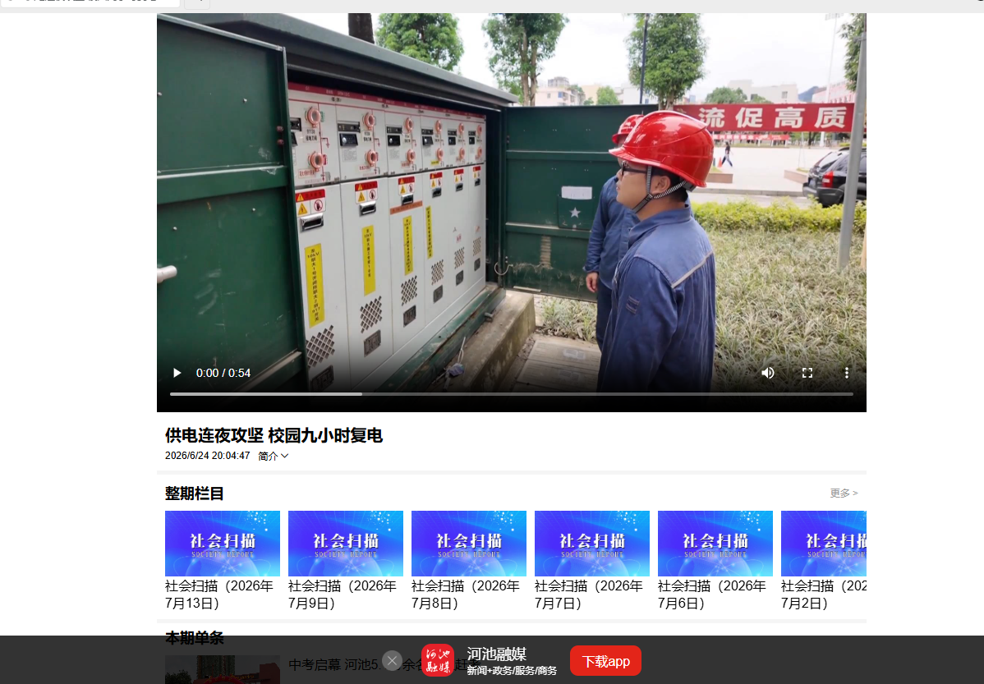The width and height of the screenshot is (984, 684).
Task: Seek along the video progress bar
Action: tap(512, 394)
